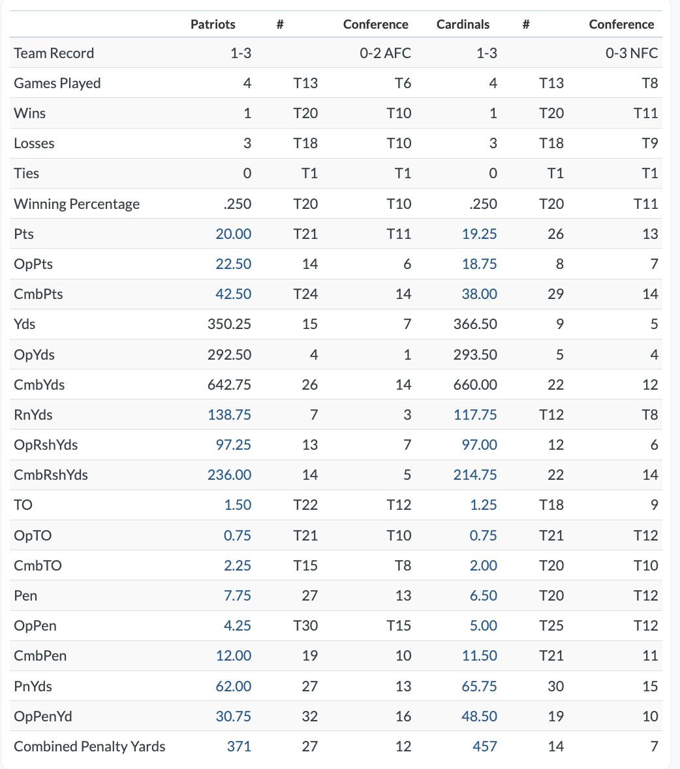This screenshot has width=680, height=769.
Task: Click the Cardinals OpPenYd value 48.50
Action: [479, 716]
